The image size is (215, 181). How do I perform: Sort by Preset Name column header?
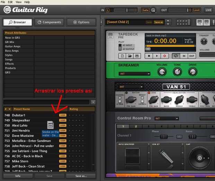[x=40, y=109]
